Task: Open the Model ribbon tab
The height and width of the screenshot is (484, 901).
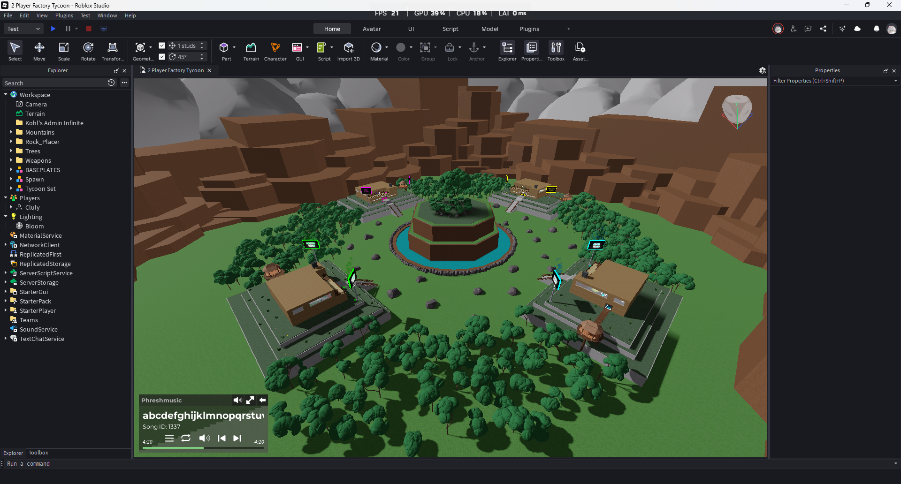Action: pos(490,29)
